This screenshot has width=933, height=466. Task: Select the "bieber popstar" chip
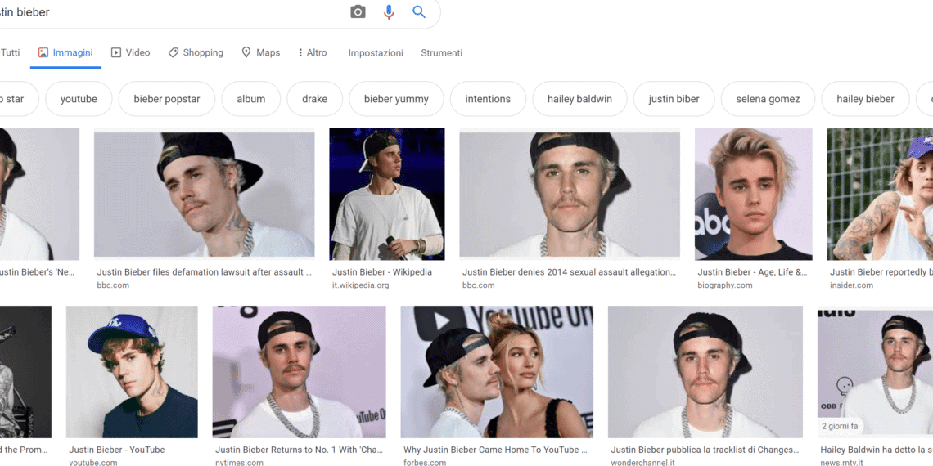pyautogui.click(x=167, y=99)
